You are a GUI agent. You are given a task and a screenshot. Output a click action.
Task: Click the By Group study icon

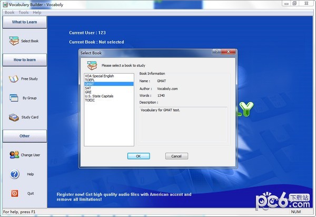coord(14,98)
